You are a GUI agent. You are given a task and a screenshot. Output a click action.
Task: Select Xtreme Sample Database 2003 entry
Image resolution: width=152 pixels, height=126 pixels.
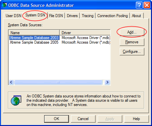point(59,38)
